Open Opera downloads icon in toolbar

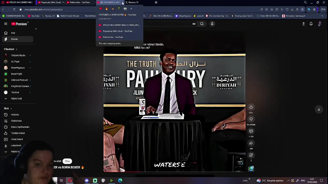292,9
